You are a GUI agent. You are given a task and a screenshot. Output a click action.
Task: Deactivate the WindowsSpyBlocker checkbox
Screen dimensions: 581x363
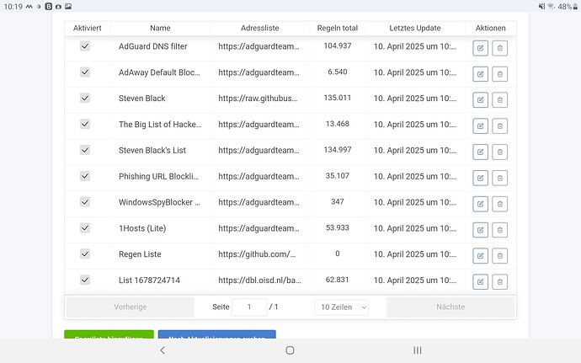point(85,201)
